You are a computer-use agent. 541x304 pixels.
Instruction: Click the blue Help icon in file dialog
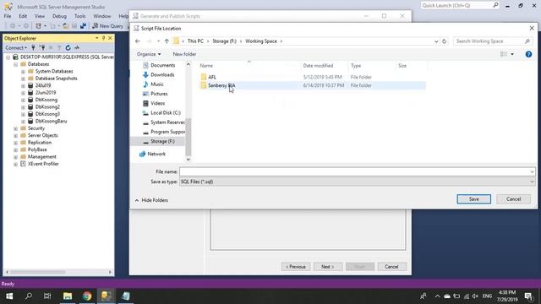click(528, 54)
